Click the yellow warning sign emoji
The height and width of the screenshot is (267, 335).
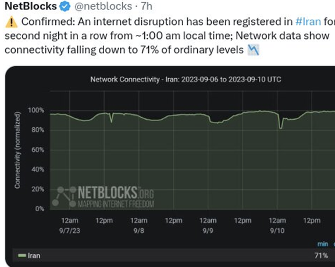(11, 22)
